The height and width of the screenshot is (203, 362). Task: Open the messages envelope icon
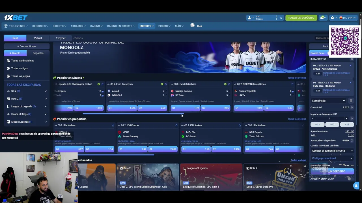[323, 18]
